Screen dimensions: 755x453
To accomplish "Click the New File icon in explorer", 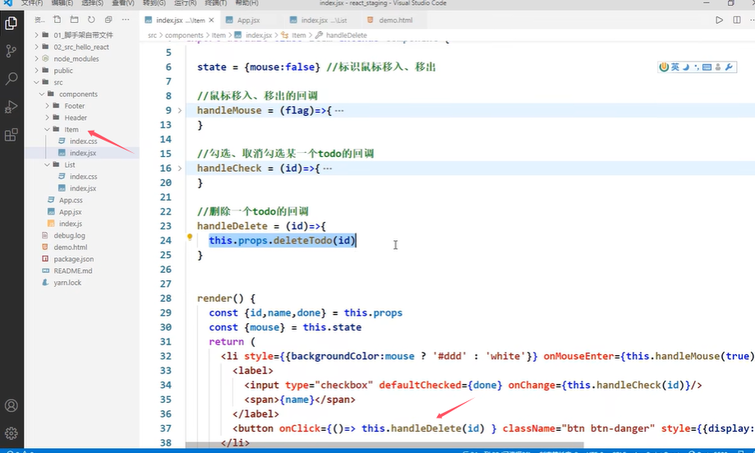I will tap(57, 20).
